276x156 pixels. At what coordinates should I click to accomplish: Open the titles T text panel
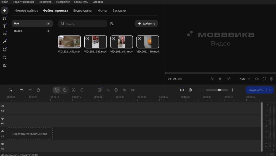5,26
